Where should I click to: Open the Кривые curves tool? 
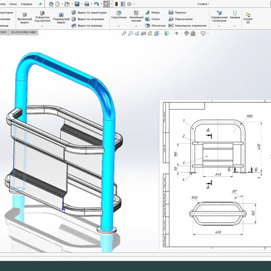(x=235, y=14)
